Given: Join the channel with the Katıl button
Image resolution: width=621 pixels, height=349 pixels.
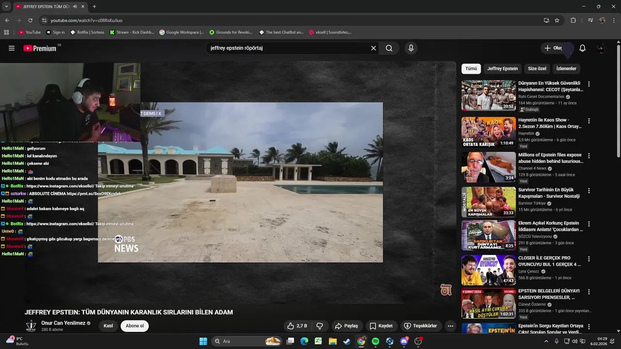Looking at the screenshot, I should pyautogui.click(x=108, y=326).
